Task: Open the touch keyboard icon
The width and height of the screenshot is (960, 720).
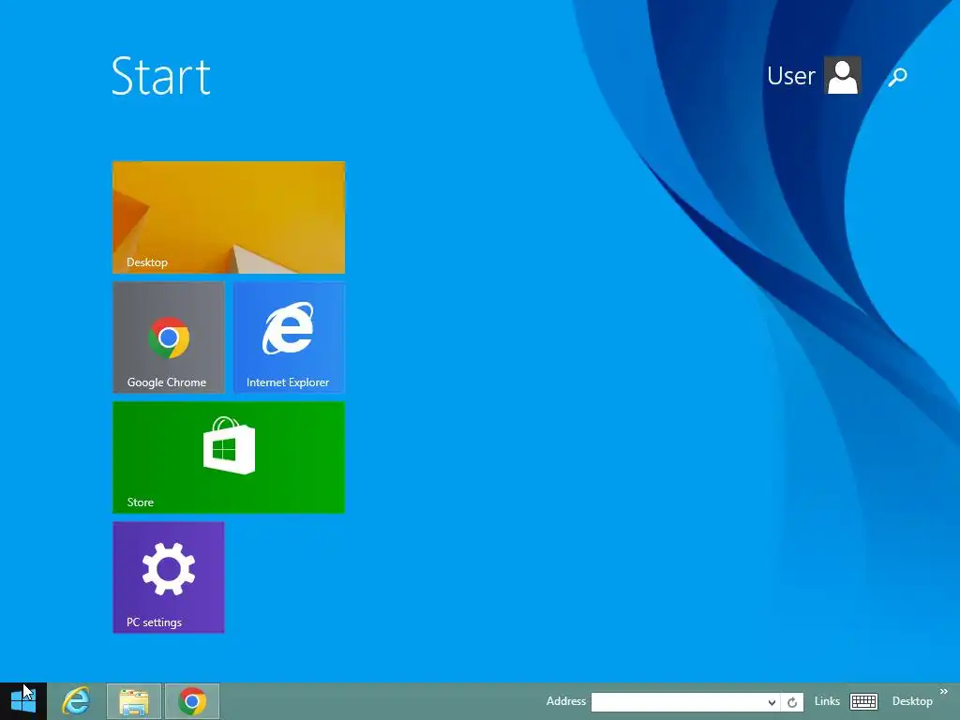Action: [x=863, y=701]
